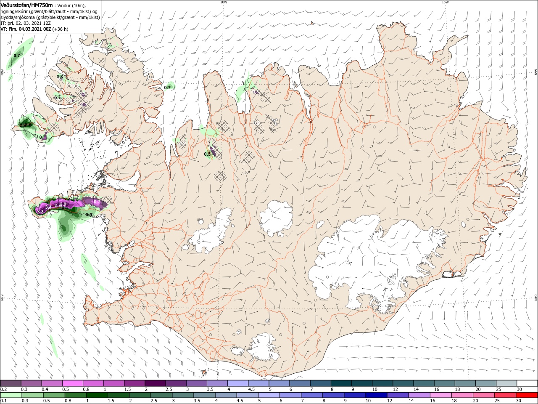The image size is (538, 404).
Task: Click the '2.9' value on the purple snow band
Action: point(63,204)
